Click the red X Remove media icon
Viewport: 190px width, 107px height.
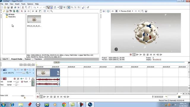(22, 11)
